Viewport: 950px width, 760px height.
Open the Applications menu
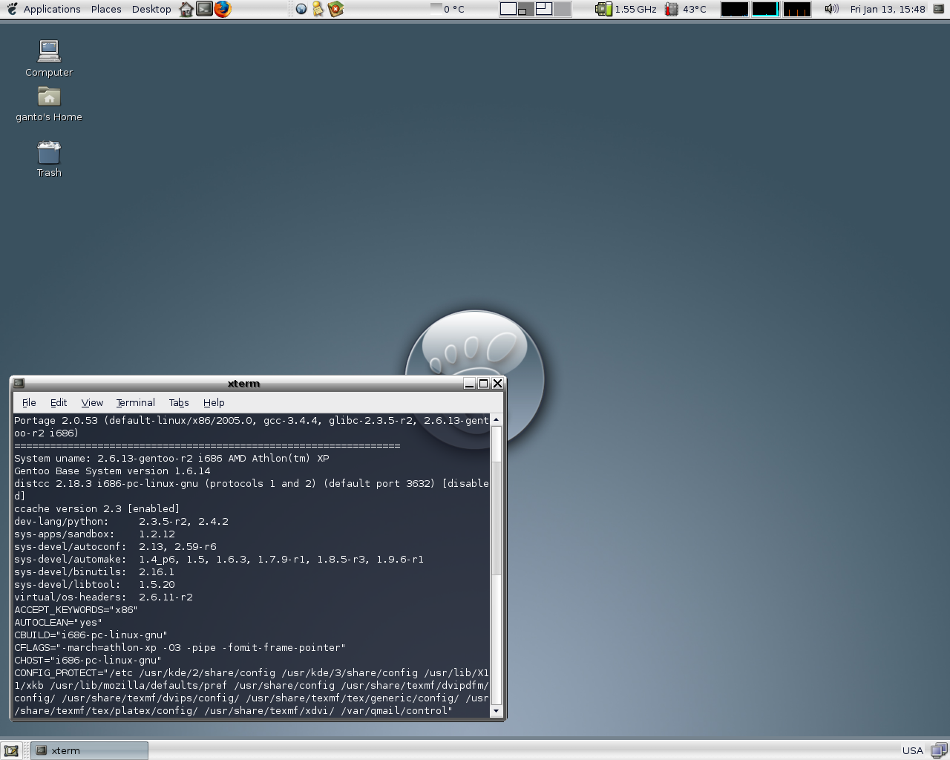(51, 9)
